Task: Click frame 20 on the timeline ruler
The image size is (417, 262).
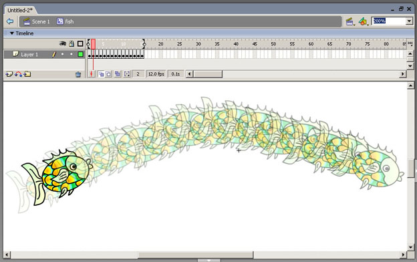Action: 160,44
